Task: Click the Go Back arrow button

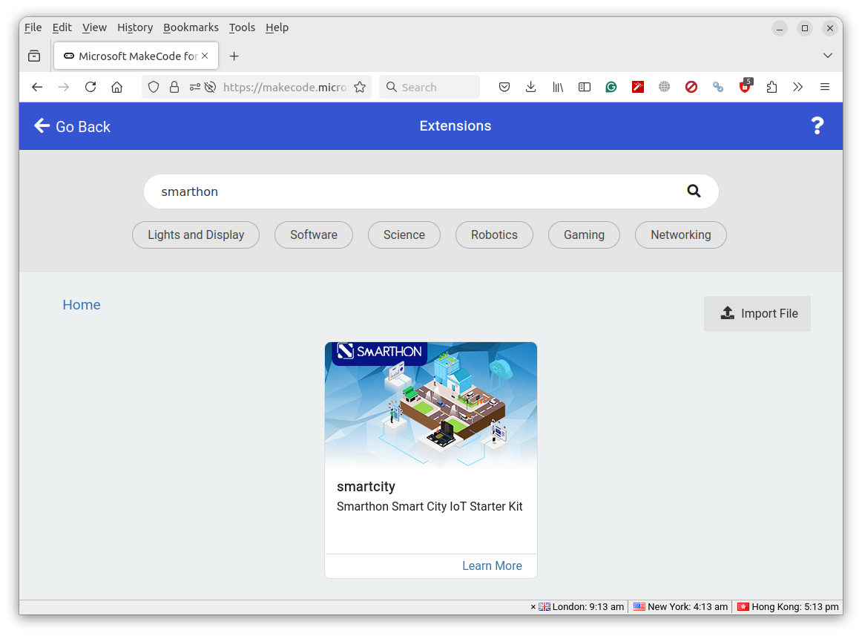Action: (x=72, y=127)
